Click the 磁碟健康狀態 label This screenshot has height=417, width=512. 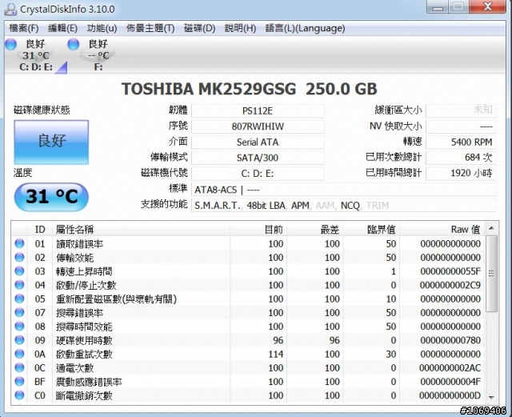(42, 110)
